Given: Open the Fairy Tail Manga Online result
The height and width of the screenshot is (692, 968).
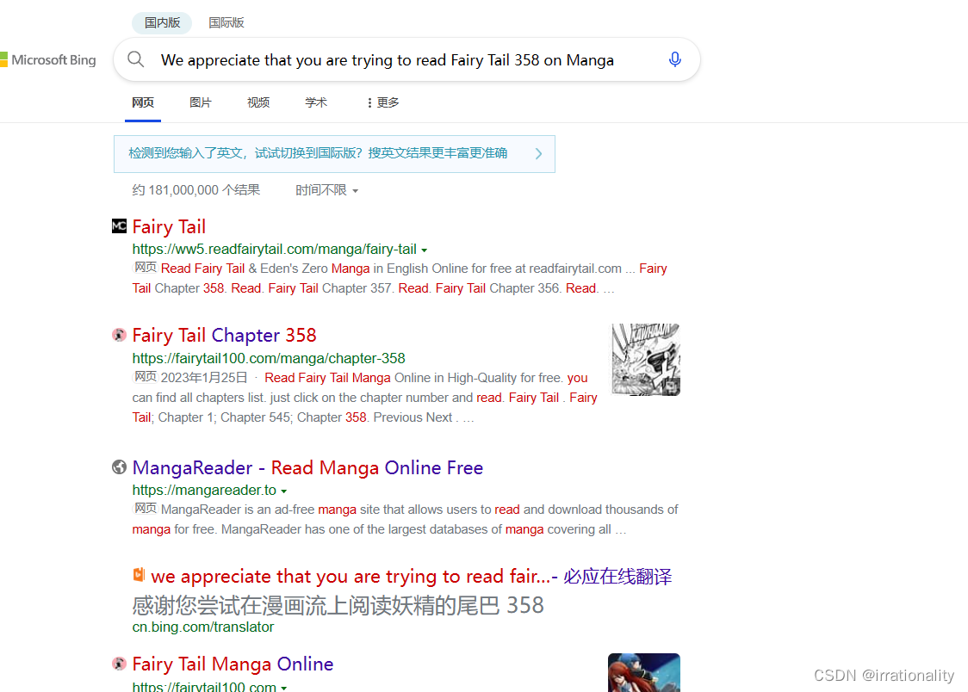Looking at the screenshot, I should click(233, 664).
